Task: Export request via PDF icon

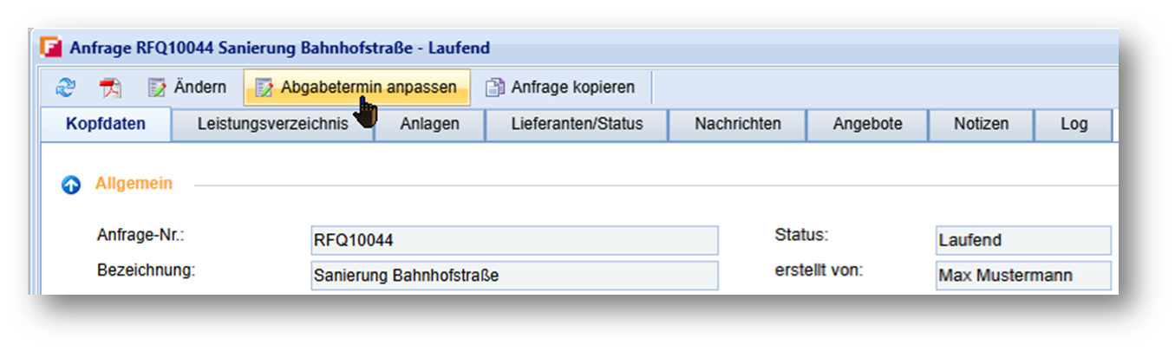Action: (x=112, y=88)
